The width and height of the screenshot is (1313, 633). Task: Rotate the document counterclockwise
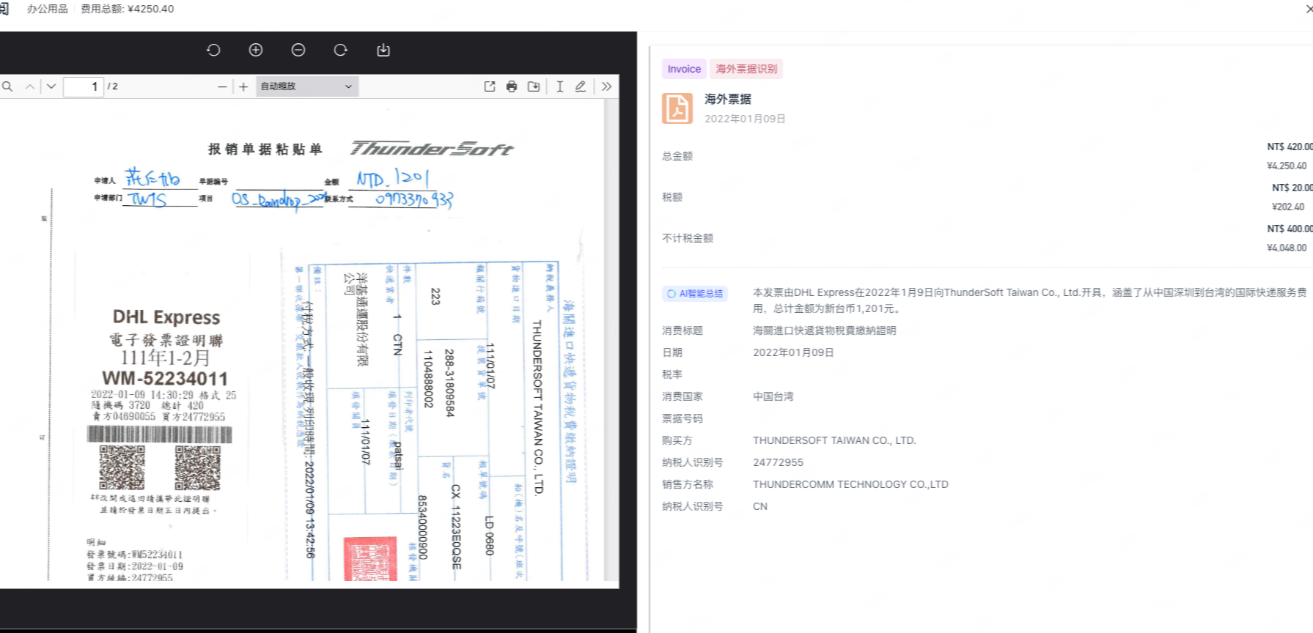coord(213,50)
